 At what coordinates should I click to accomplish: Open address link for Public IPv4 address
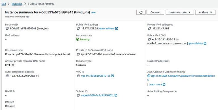click(107, 29)
